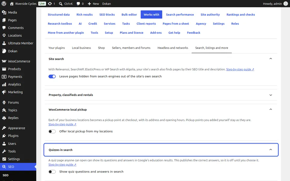Open the Shop sub-tab
The image size is (290, 181).
coord(101,48)
